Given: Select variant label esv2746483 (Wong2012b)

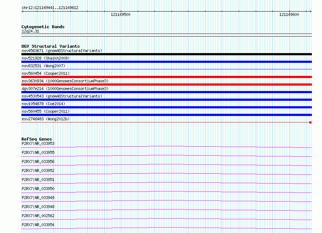Looking at the screenshot, I should click(46, 119).
